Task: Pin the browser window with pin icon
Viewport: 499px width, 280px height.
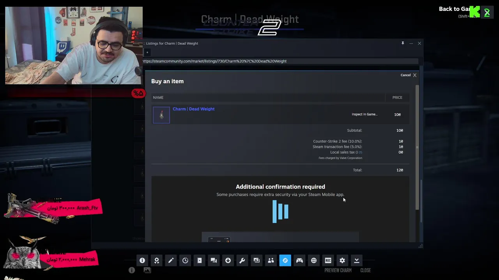Action: pos(403,43)
